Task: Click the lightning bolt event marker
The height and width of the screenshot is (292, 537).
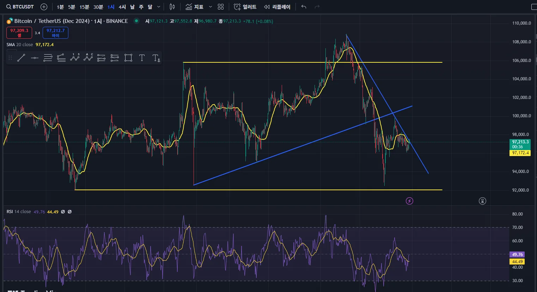Action: pyautogui.click(x=409, y=201)
